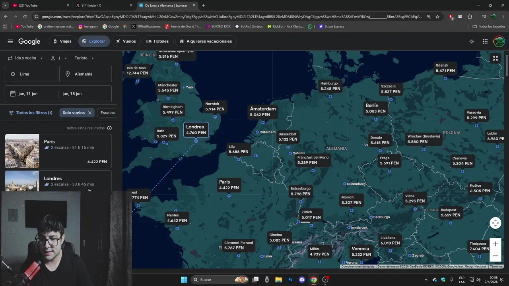Select Múnich 5.307 PEN map label

pyautogui.click(x=352, y=200)
